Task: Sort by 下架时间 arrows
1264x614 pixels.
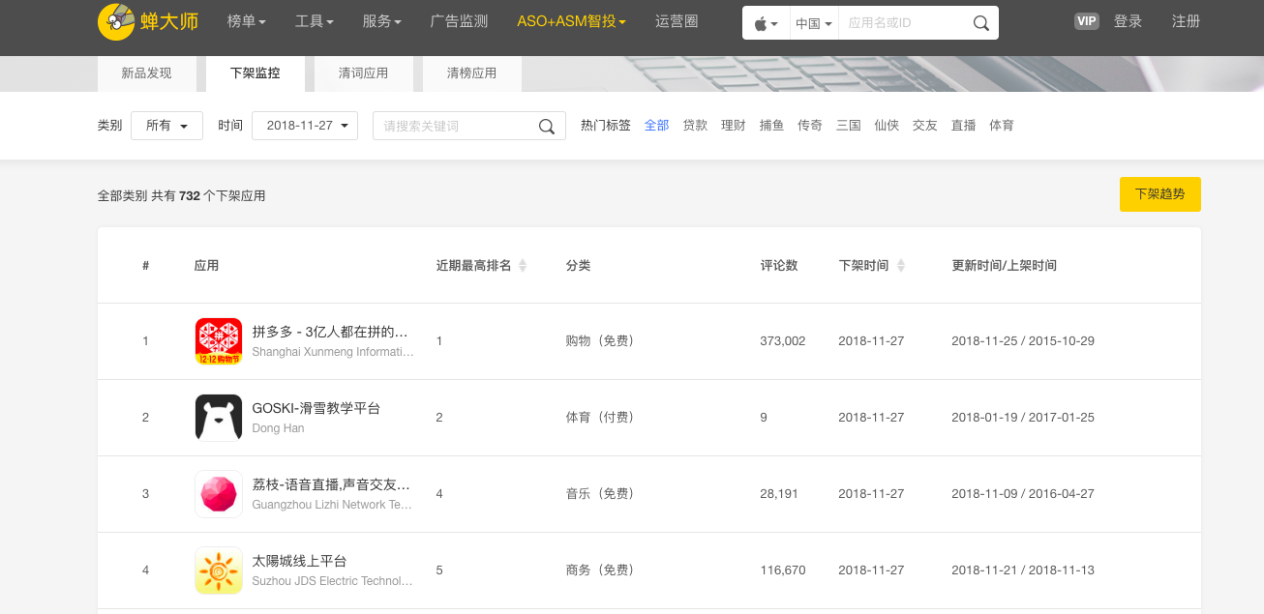Action: pos(901,266)
